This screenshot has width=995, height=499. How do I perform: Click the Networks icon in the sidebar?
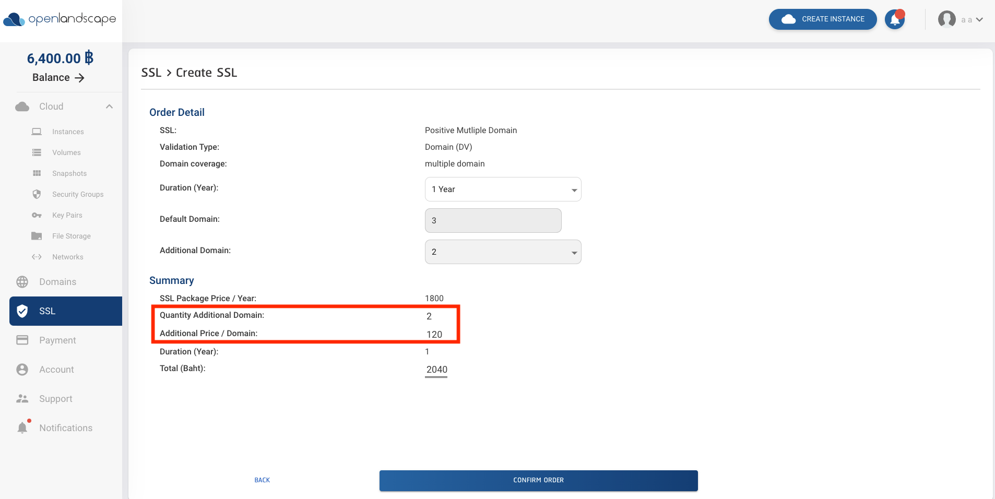pyautogui.click(x=37, y=257)
